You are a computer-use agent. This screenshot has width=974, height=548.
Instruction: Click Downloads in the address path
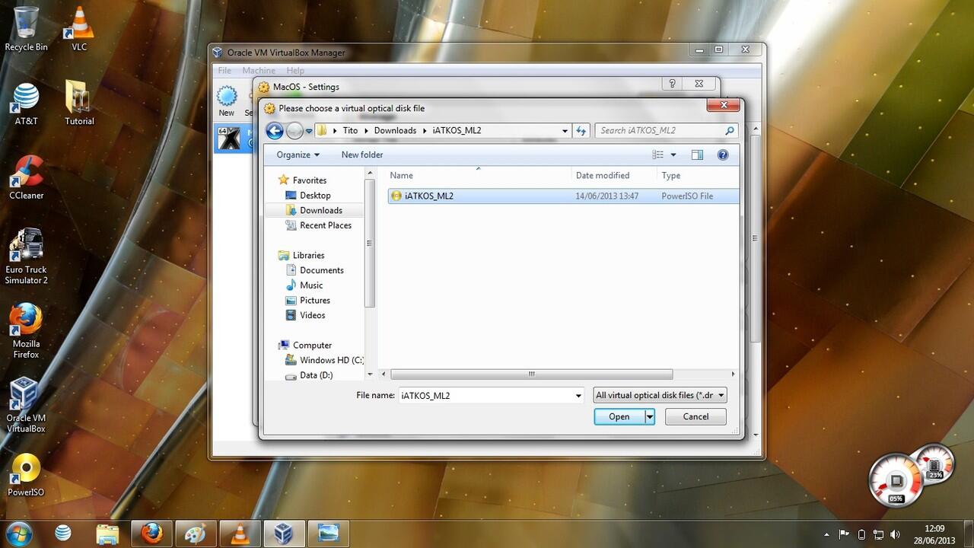pos(395,131)
